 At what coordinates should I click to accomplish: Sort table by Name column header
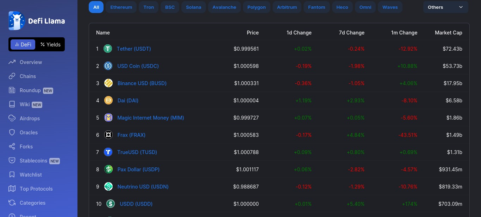(103, 32)
